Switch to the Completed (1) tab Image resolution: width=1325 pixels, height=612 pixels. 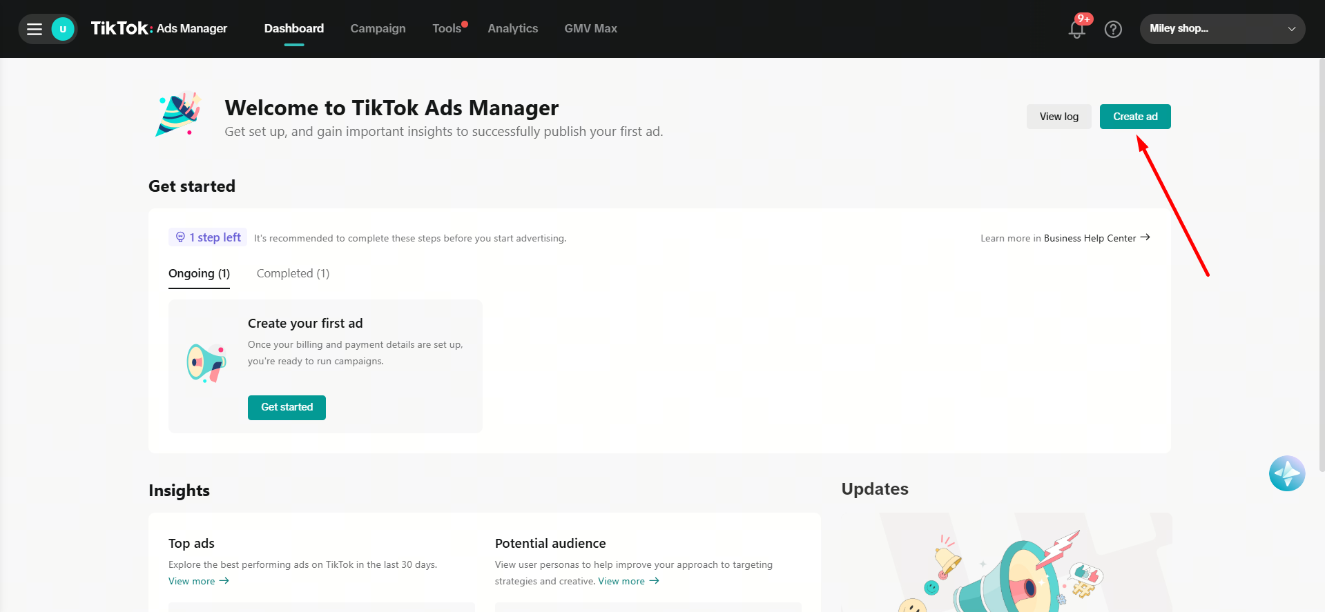coord(293,273)
